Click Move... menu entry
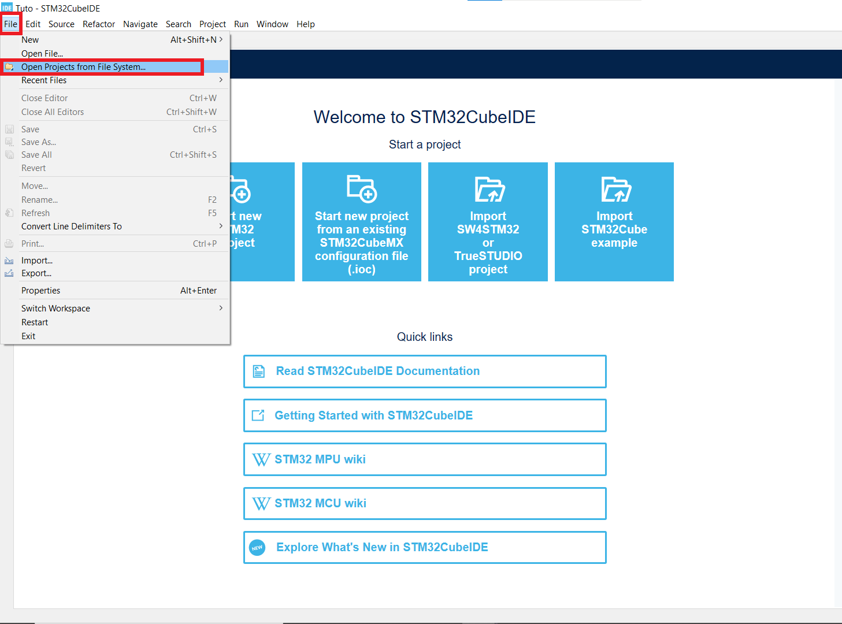842x624 pixels. [115, 186]
